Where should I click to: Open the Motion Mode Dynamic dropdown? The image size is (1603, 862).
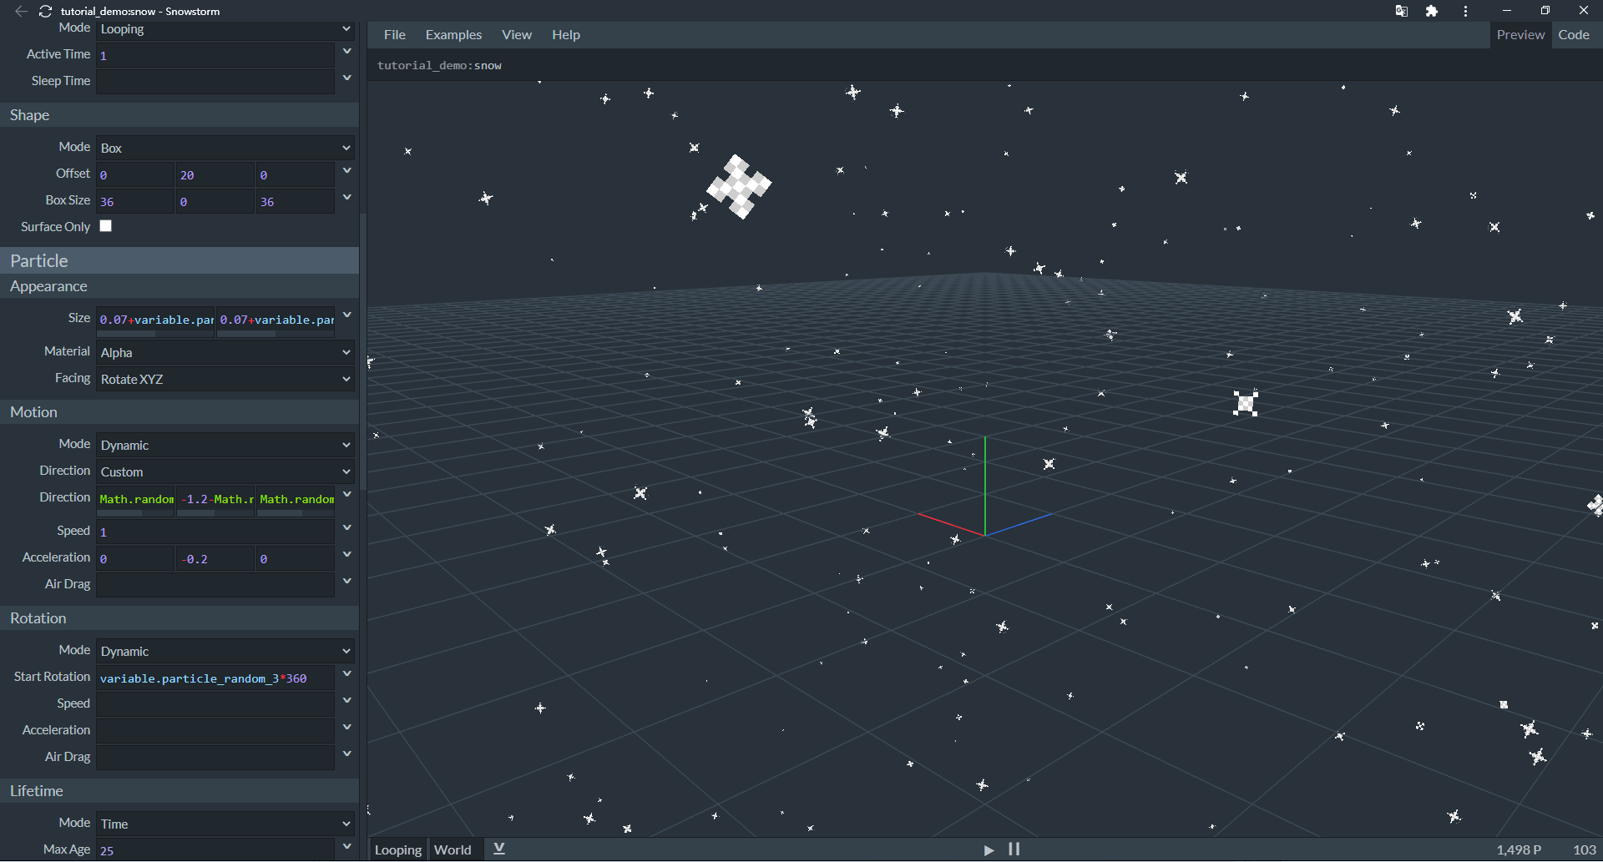tap(225, 445)
